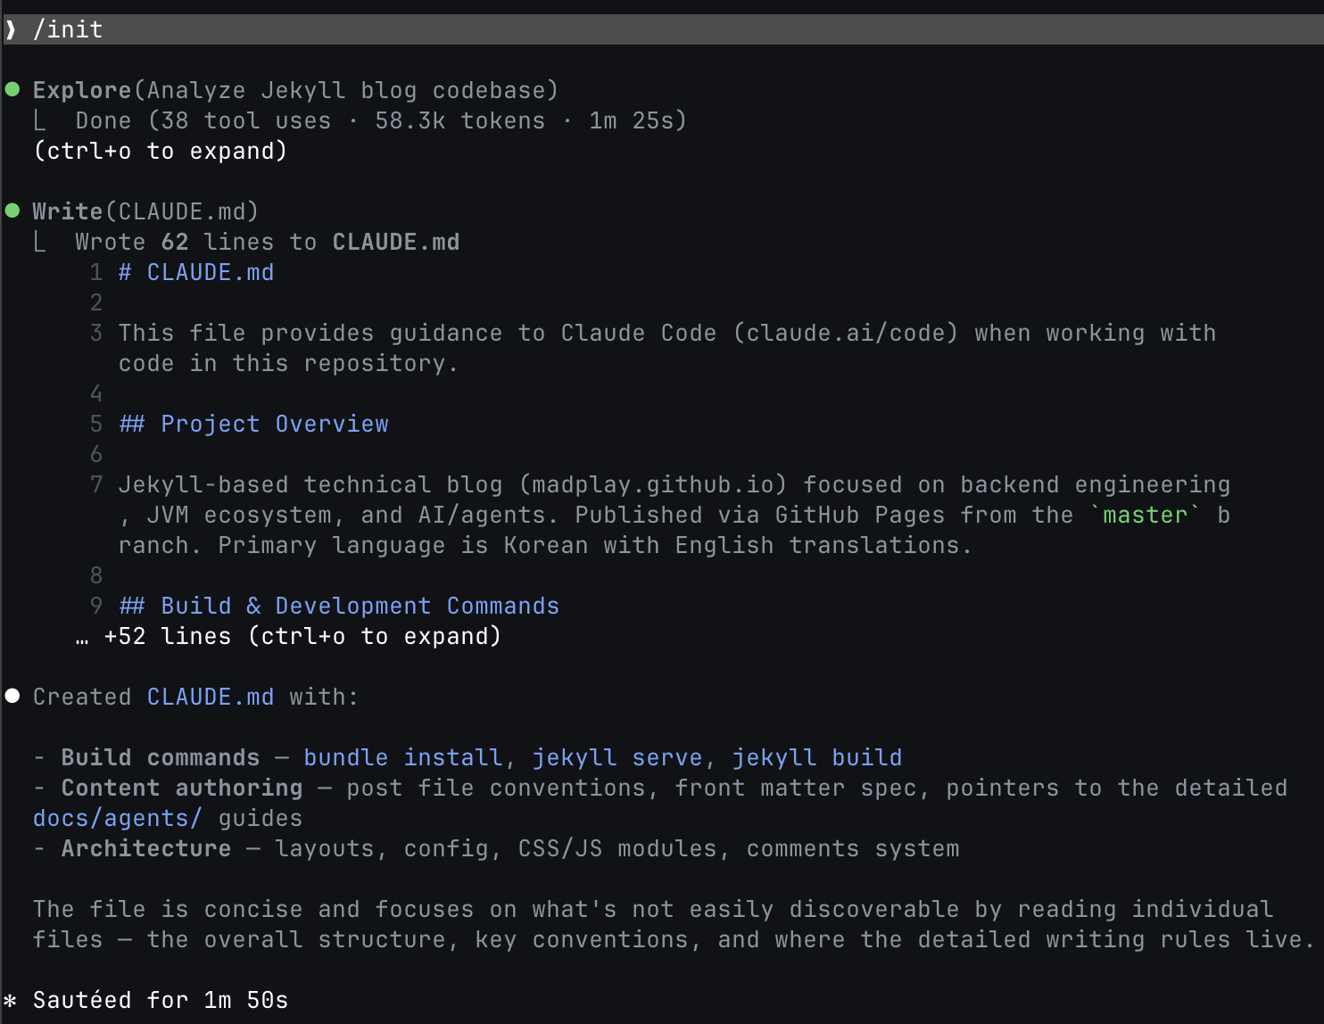Click the Project Overview heading

point(274,424)
